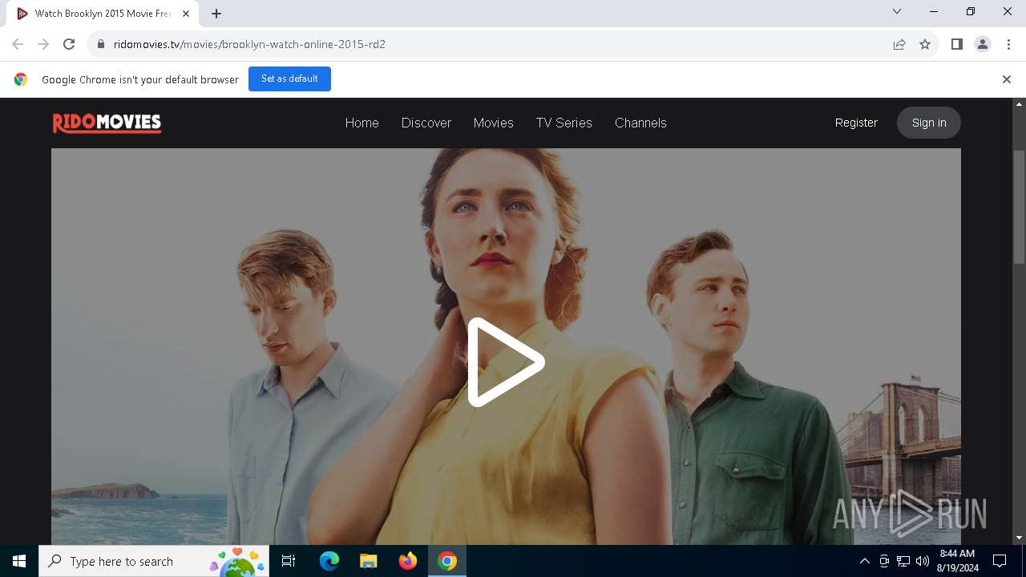Close the Watch Brooklyn 2015 tab
The width and height of the screenshot is (1026, 577).
186,14
